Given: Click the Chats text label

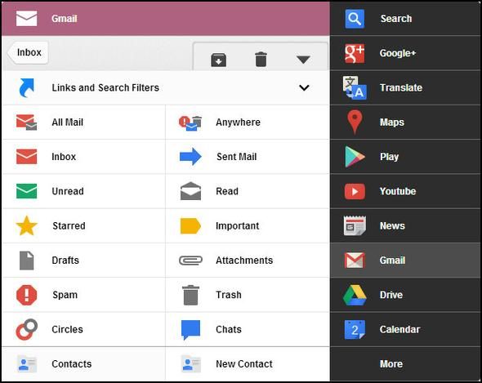Looking at the screenshot, I should (229, 330).
